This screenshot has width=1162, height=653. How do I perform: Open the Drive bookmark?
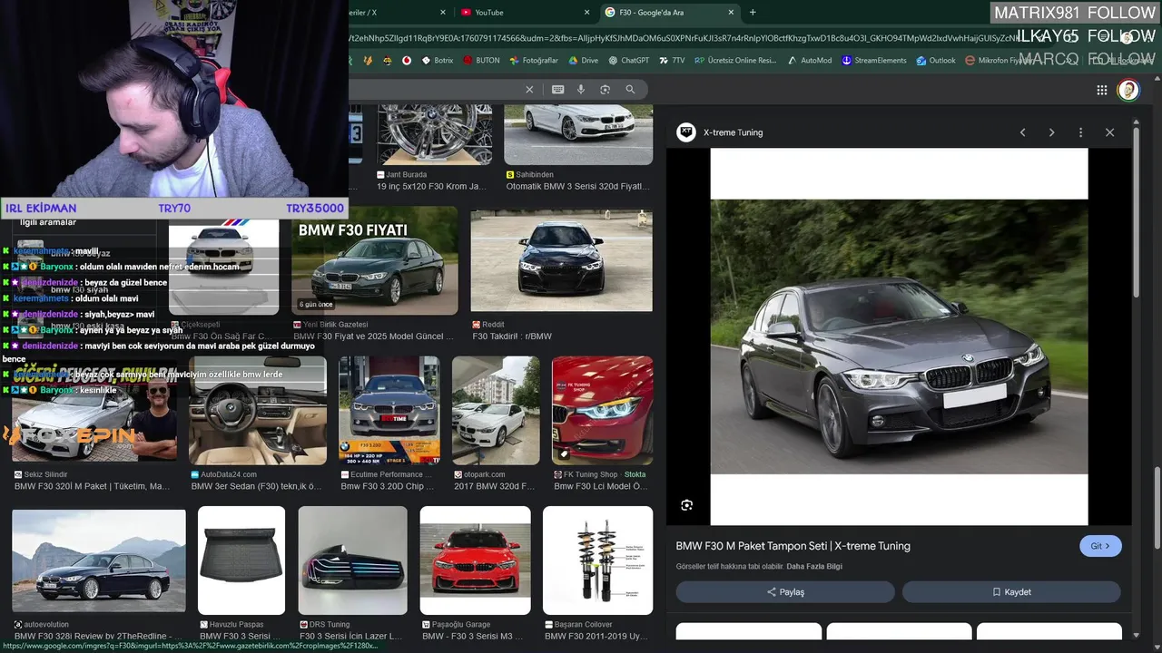point(583,61)
